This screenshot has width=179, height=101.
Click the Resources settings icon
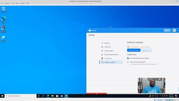click(102, 47)
